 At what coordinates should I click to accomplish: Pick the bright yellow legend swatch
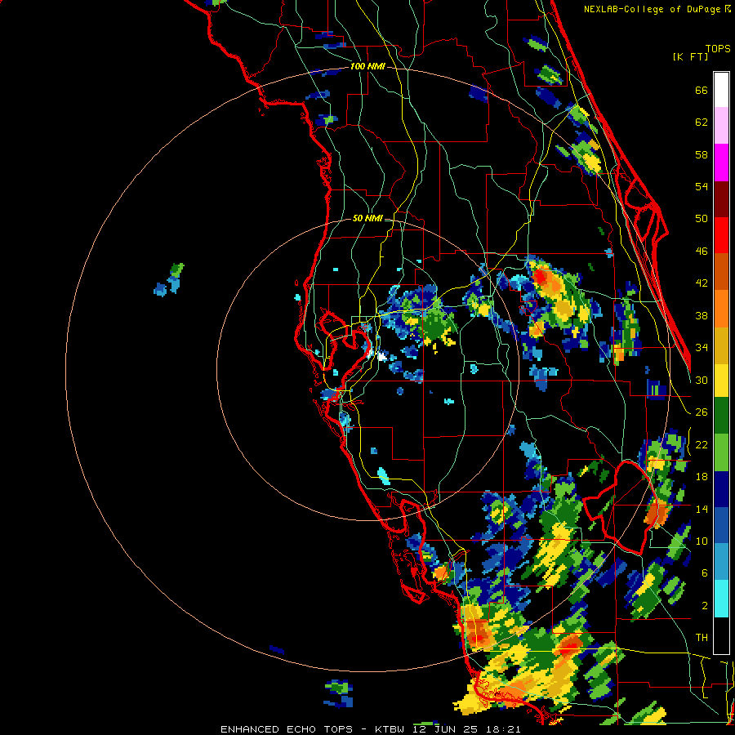(721, 381)
